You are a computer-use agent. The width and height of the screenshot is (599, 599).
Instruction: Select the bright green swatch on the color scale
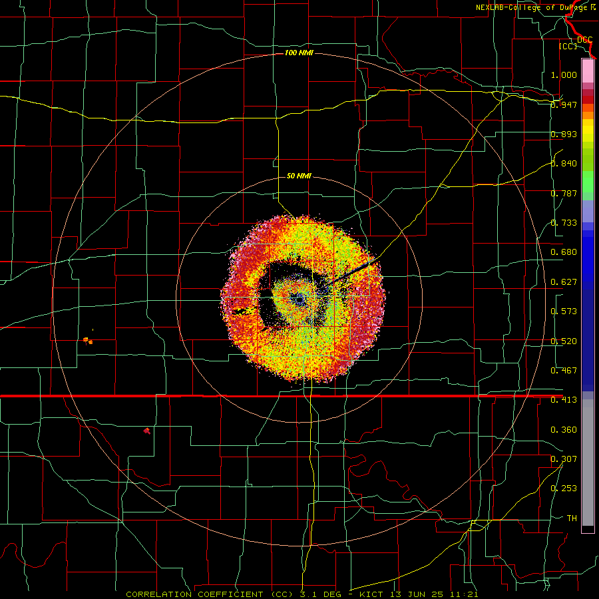click(588, 182)
